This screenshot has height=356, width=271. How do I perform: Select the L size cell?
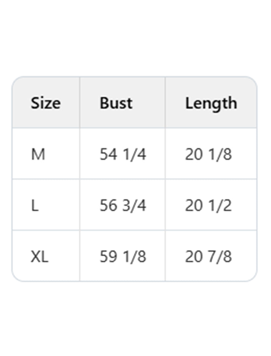(x=35, y=206)
